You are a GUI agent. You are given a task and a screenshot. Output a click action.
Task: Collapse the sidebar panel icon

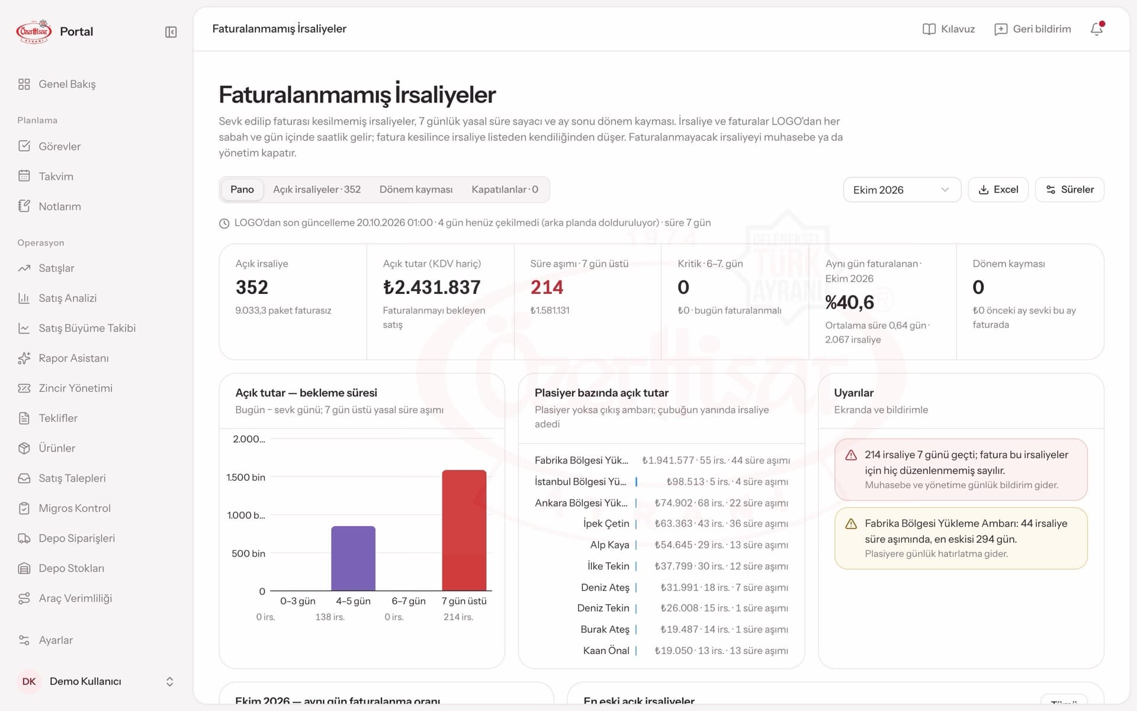pos(171,32)
